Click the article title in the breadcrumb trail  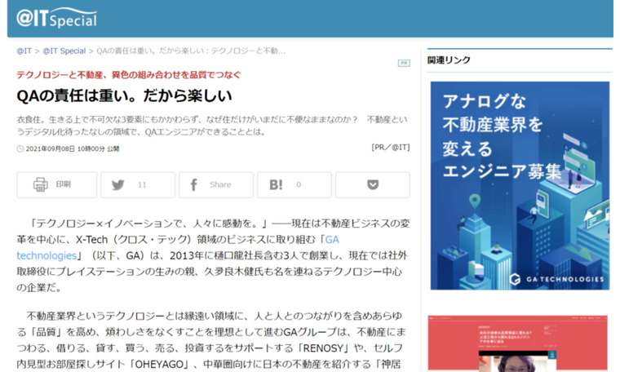191,51
